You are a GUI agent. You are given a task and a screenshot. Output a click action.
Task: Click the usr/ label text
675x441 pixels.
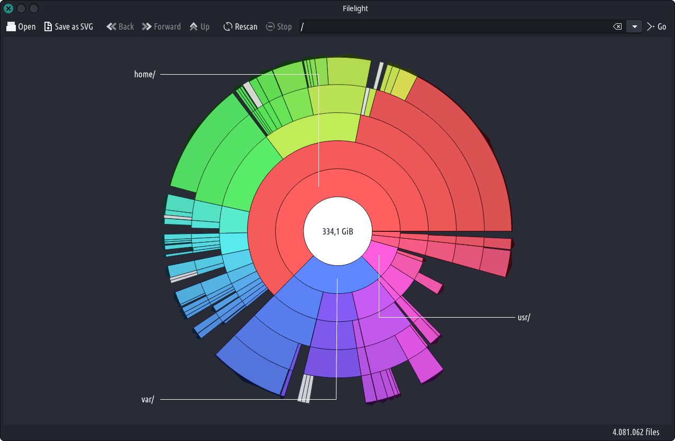coord(523,317)
